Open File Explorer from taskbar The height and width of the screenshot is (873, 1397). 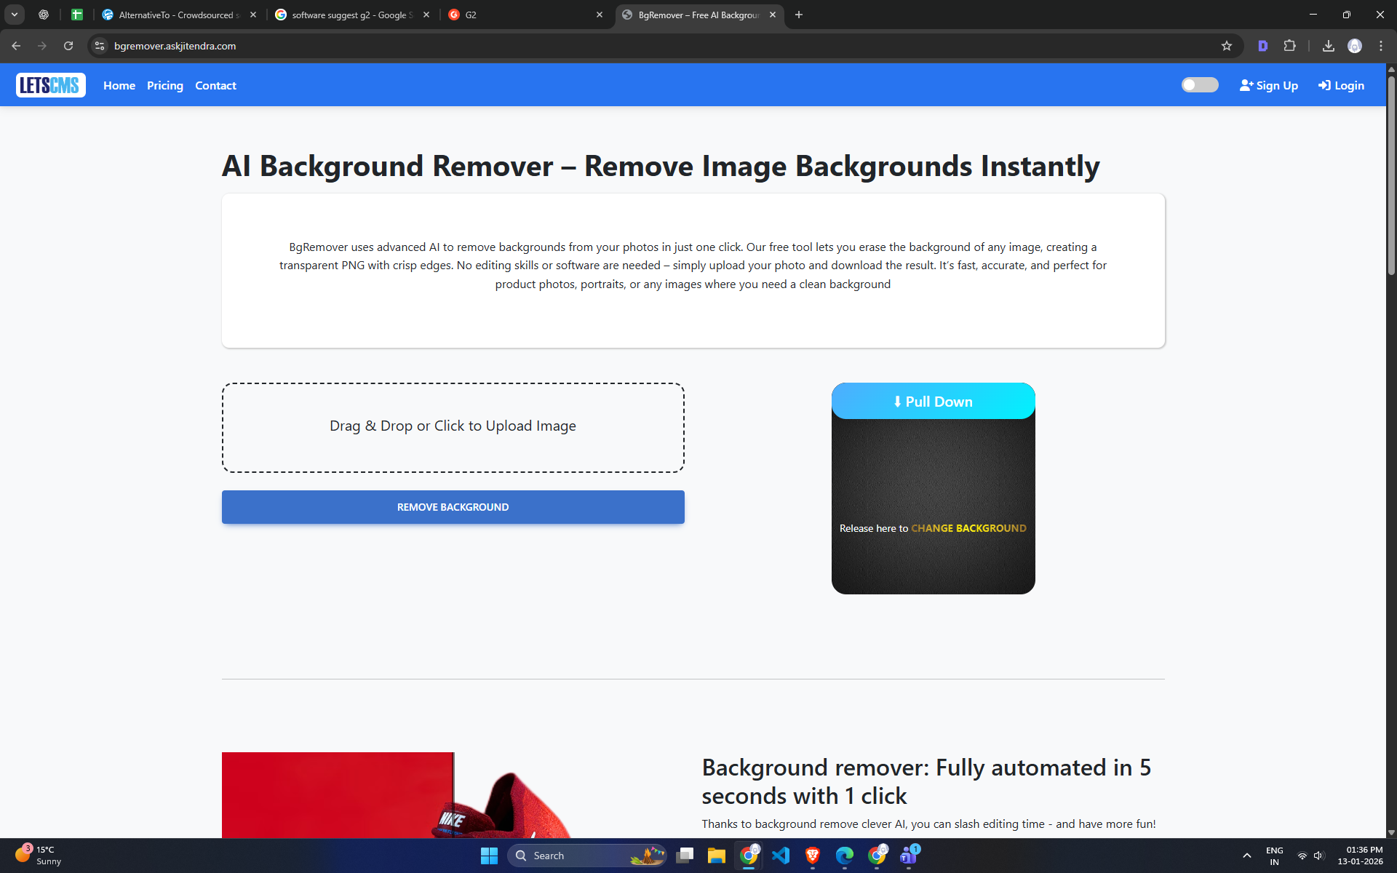click(x=716, y=856)
